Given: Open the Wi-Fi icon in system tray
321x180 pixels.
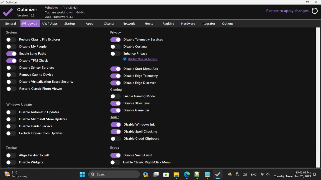Looking at the screenshot, I should (x=262, y=174).
